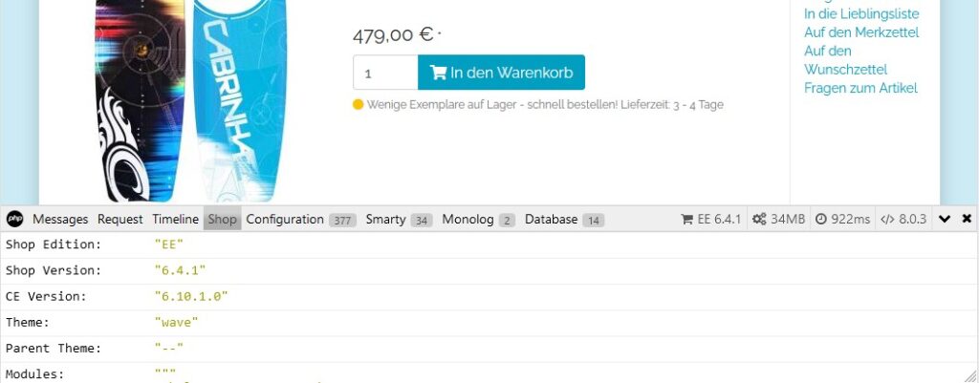Click the Shop Version label
Screen dimensions: 979x383
[54, 270]
